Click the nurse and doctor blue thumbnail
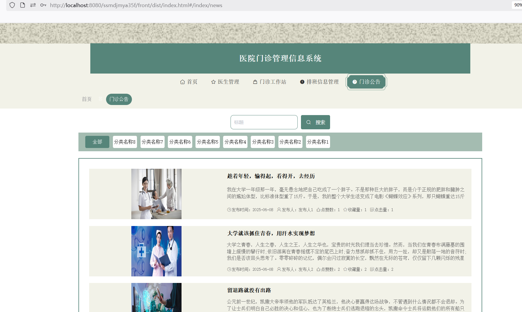 tap(156, 251)
